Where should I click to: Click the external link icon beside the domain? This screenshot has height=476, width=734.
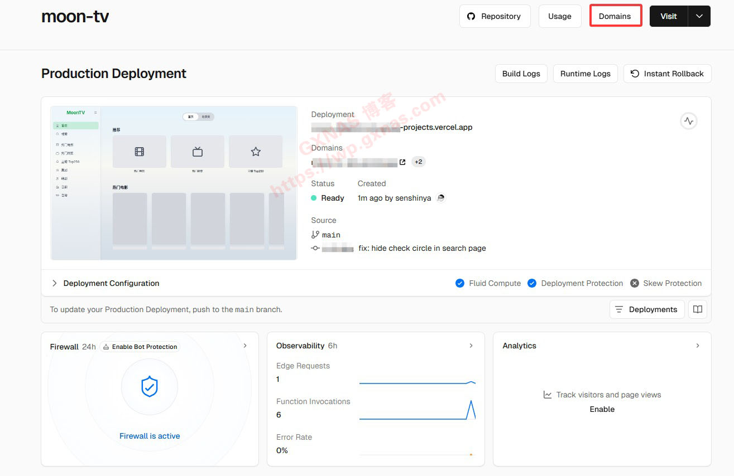click(402, 162)
